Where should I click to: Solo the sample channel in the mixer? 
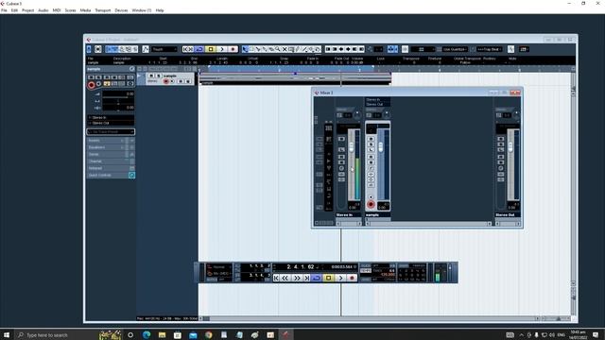coord(371,144)
